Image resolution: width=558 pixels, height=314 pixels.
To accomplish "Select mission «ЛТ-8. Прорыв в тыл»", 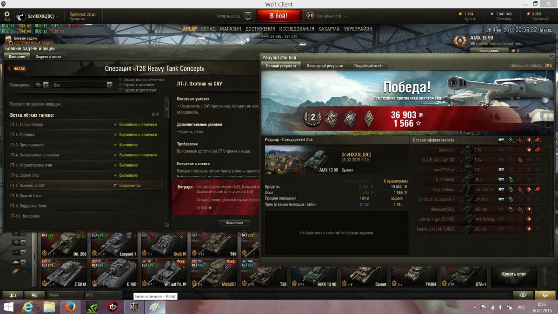I will click(85, 196).
